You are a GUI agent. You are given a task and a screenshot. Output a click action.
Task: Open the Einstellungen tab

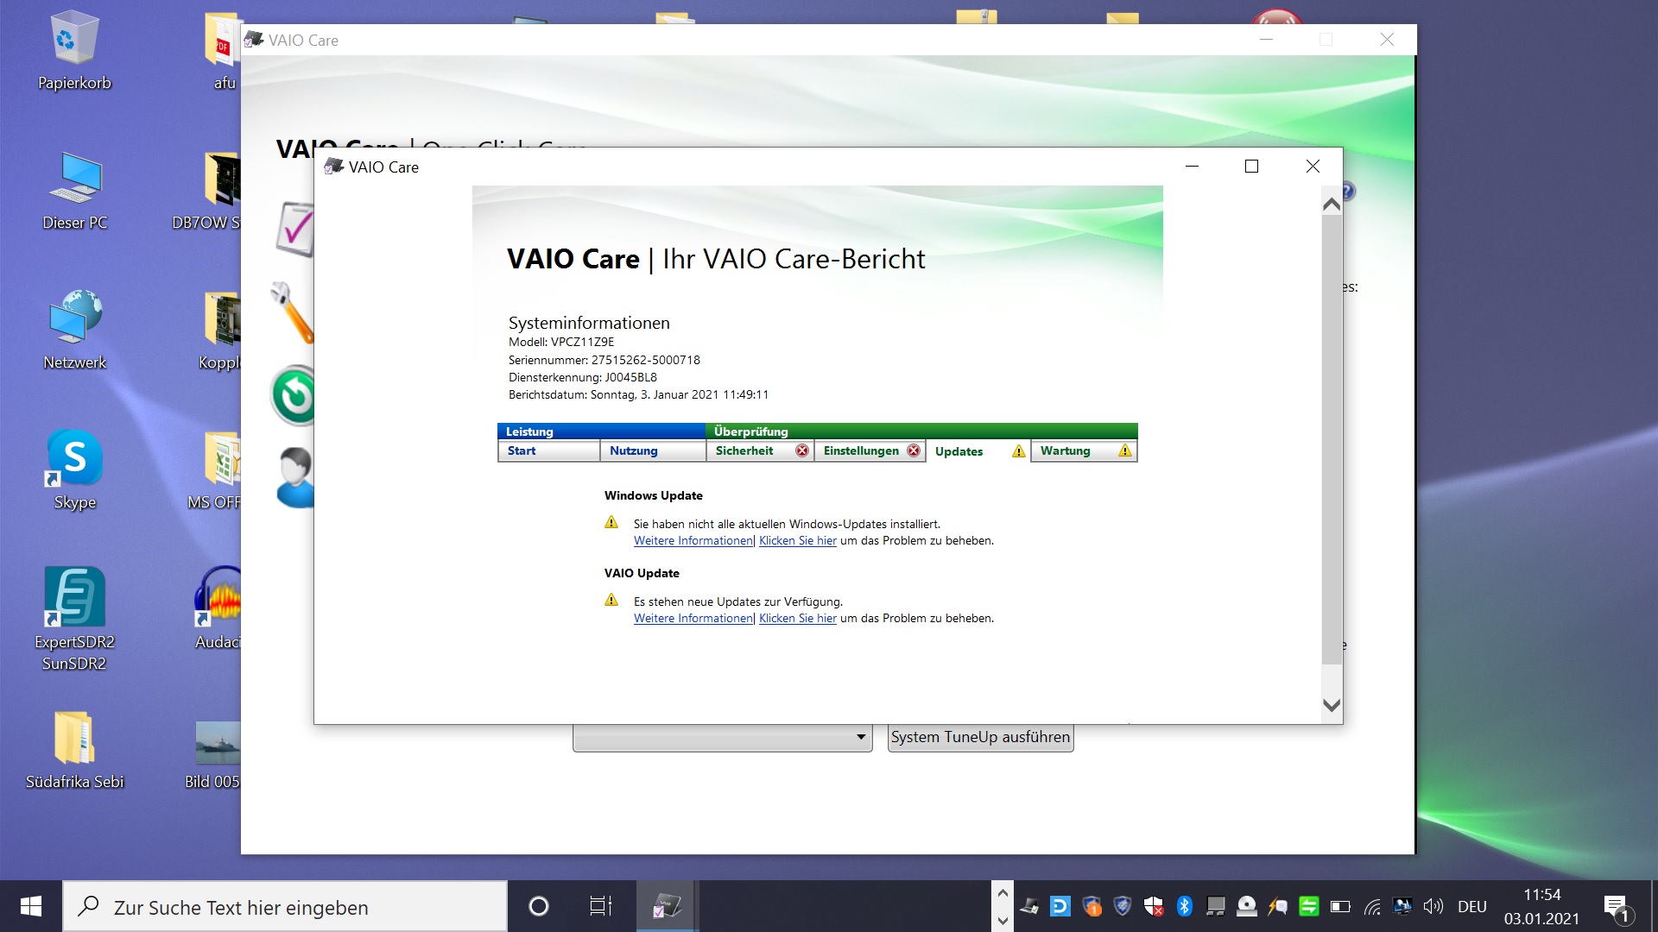click(x=861, y=451)
